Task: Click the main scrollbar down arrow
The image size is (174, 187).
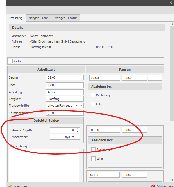Action: pos(172,180)
